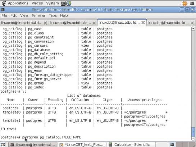Open the Terminal menu in menu bar

(x=38, y=15)
